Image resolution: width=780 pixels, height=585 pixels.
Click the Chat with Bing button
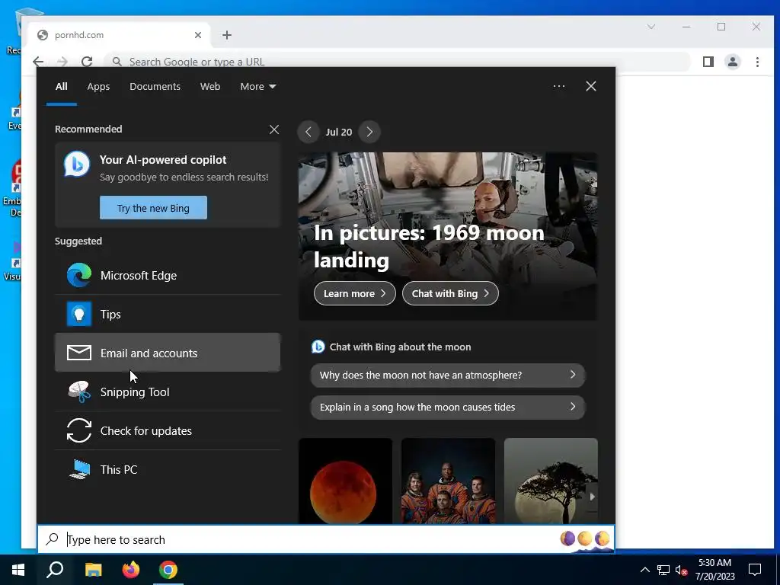point(450,293)
